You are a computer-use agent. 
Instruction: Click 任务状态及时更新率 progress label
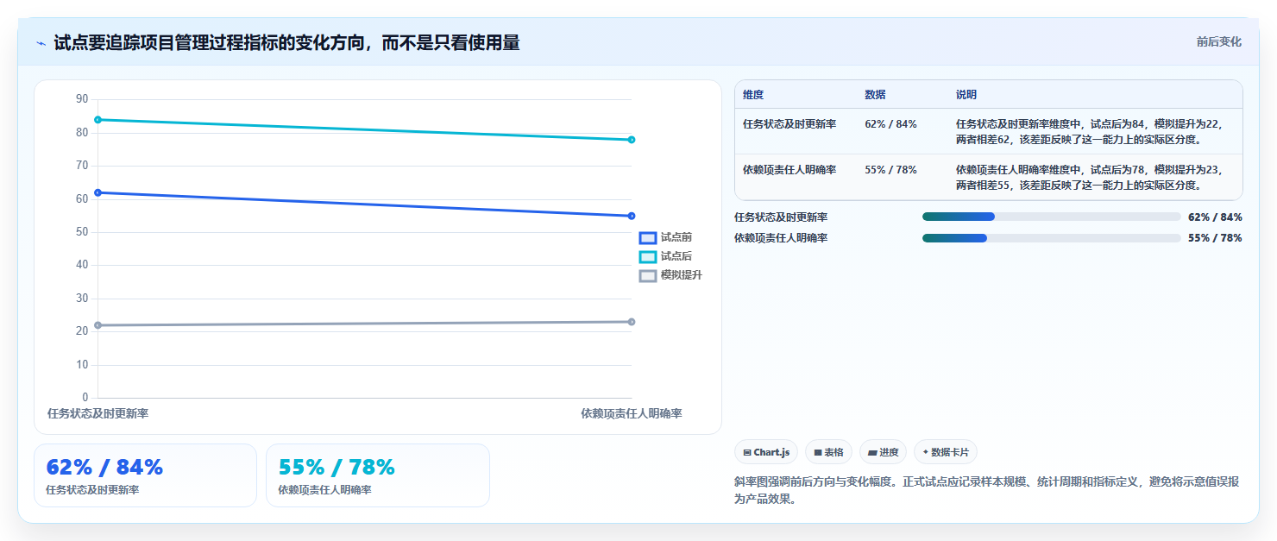pyautogui.click(x=781, y=217)
